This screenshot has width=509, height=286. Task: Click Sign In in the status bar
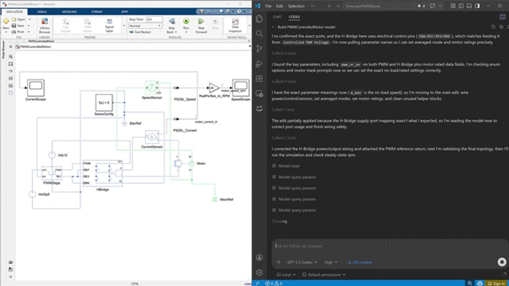(496, 283)
